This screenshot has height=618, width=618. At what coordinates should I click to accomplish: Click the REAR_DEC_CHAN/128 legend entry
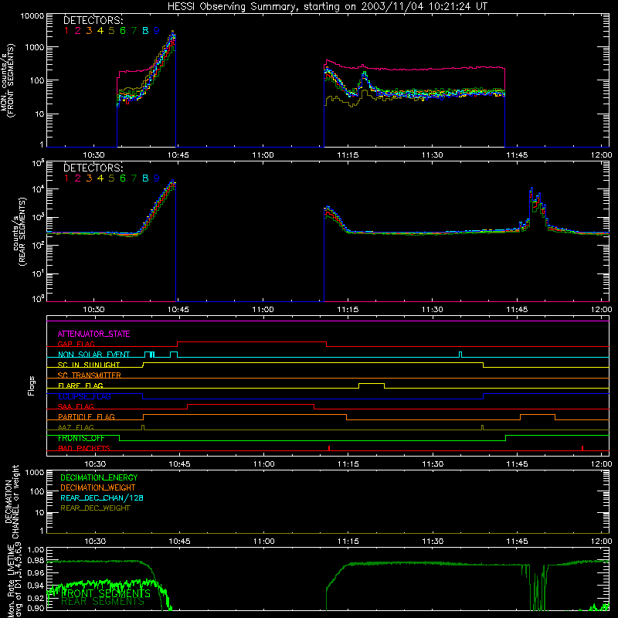[x=102, y=498]
